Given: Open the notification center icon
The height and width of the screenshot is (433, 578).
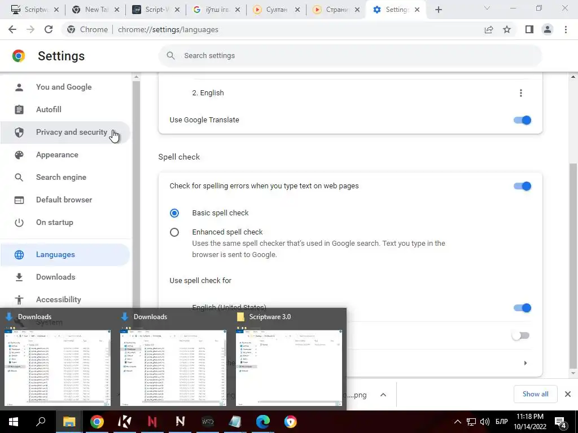Looking at the screenshot, I should coord(561,422).
